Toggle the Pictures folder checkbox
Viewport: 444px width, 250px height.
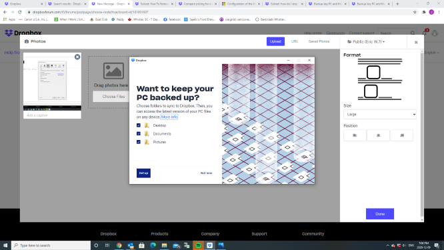tap(139, 142)
